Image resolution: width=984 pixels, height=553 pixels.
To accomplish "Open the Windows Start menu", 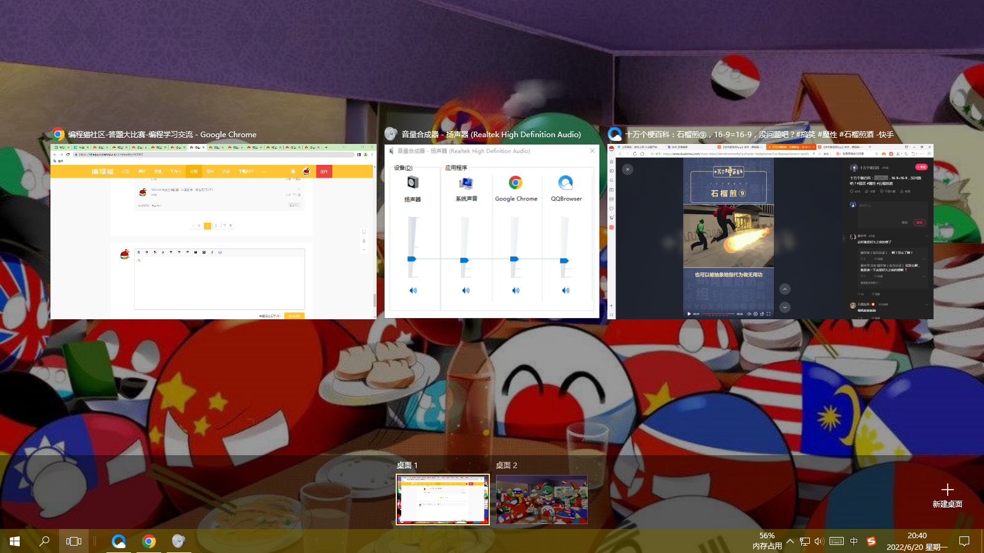I will pyautogui.click(x=15, y=541).
